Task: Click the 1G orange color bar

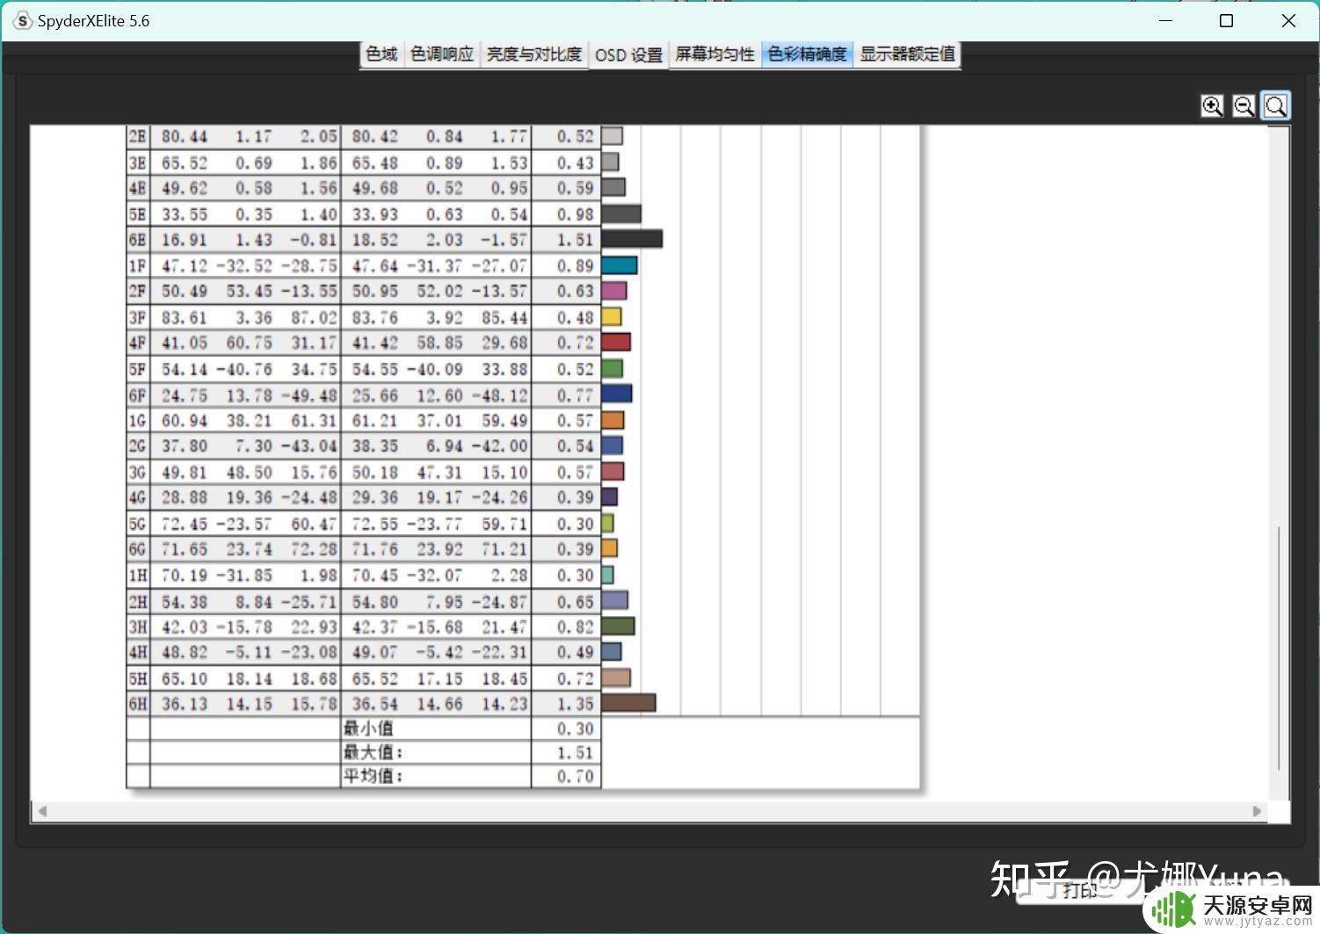Action: 613,420
